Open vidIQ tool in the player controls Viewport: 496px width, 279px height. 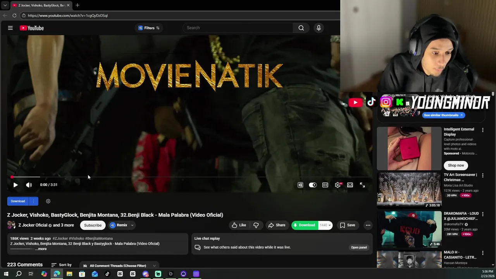300,185
